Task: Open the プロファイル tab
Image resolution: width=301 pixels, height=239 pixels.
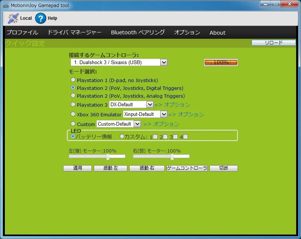Action: 22,32
